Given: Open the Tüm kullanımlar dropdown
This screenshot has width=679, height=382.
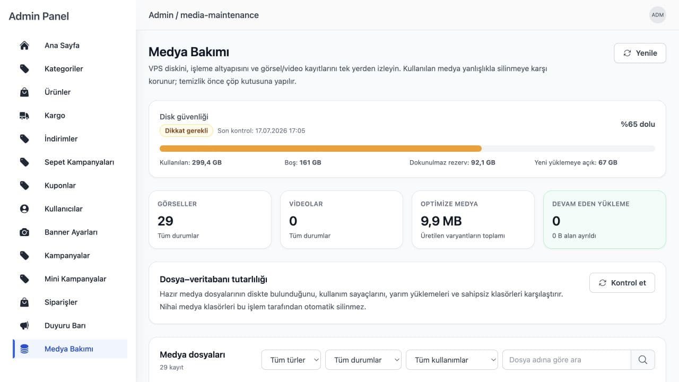Looking at the screenshot, I should pos(452,360).
